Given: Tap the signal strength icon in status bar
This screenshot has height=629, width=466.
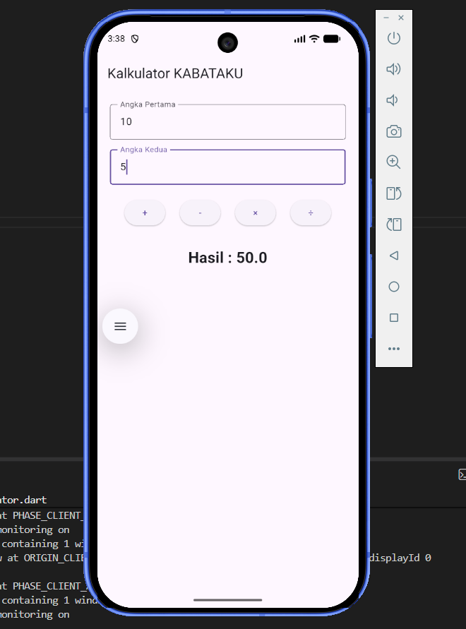Looking at the screenshot, I should (x=300, y=39).
